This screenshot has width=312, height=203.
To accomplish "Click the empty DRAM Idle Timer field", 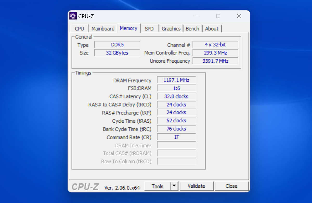I will pos(177,145).
